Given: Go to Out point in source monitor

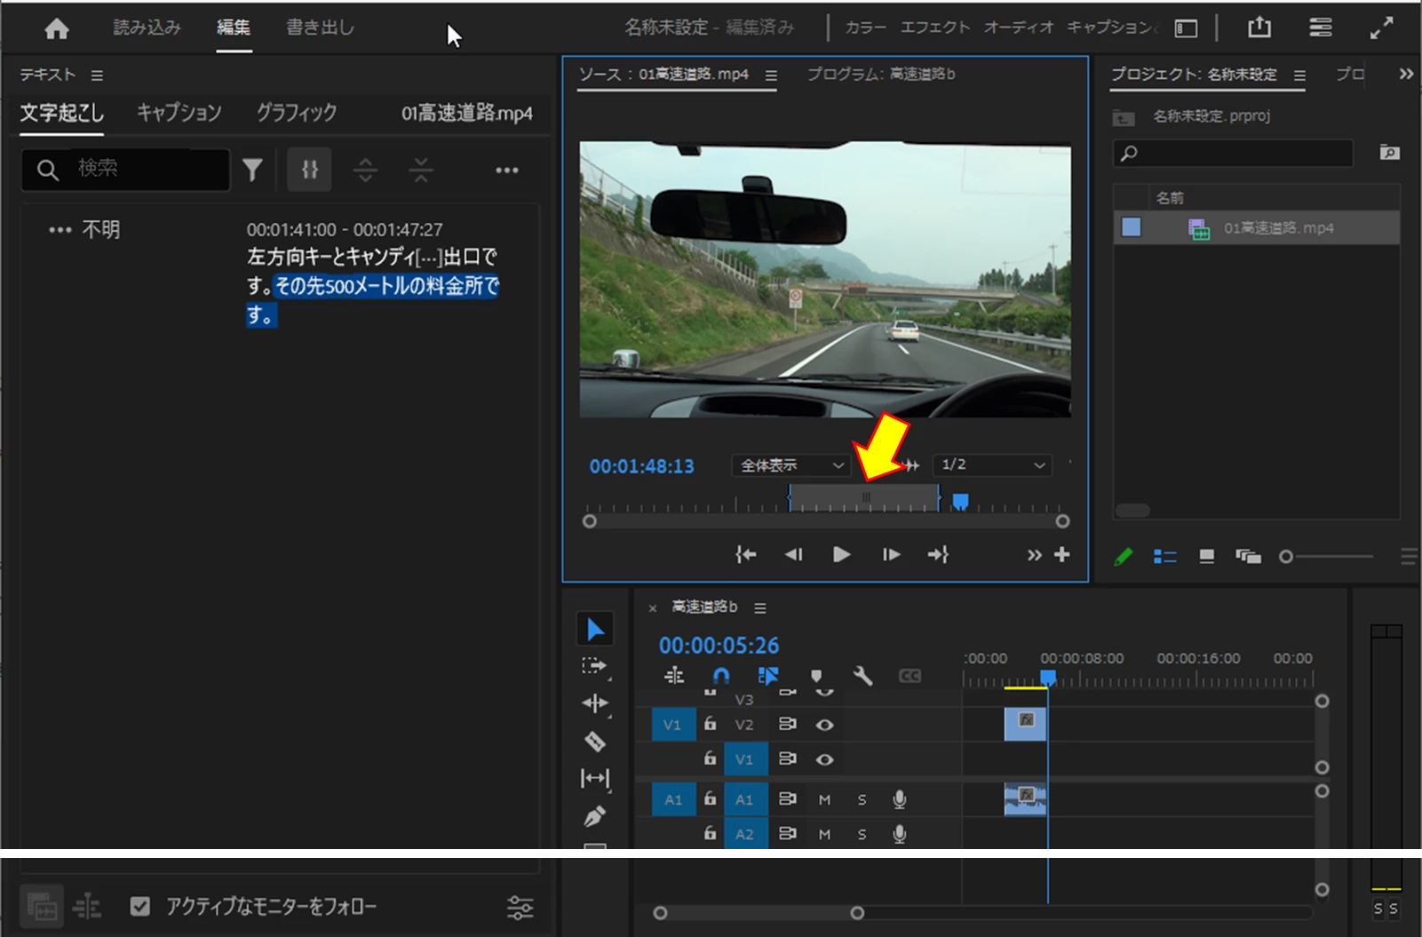Looking at the screenshot, I should (x=939, y=554).
